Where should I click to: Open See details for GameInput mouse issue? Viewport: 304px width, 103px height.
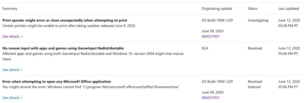tap(12, 70)
